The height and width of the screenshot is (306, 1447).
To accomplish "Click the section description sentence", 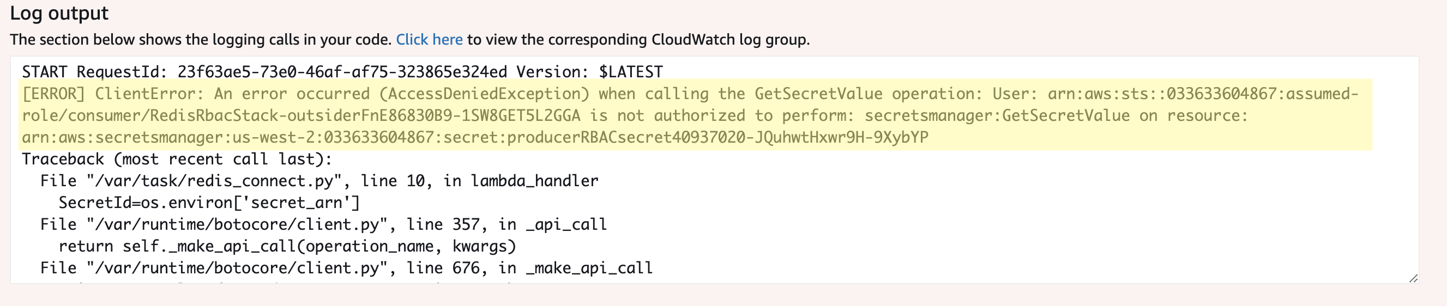I will (410, 39).
